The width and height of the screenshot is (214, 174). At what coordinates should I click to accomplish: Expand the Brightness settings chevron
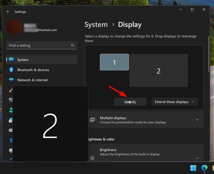(x=197, y=158)
